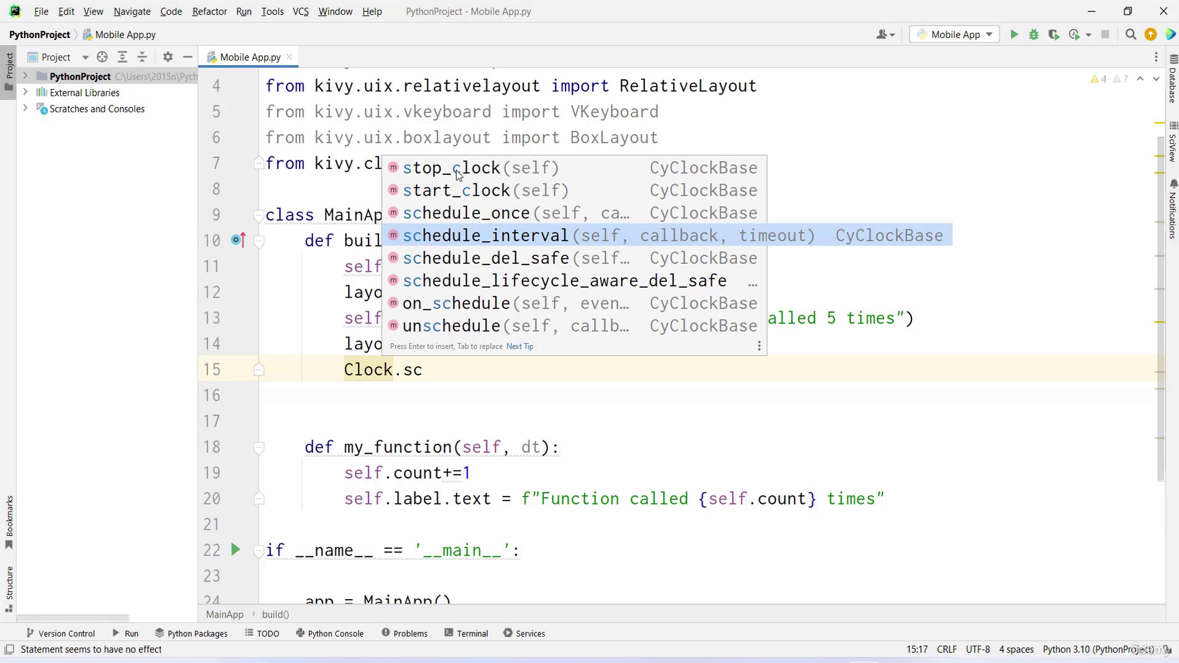Click the Next Tip link
The width and height of the screenshot is (1179, 663).
click(x=519, y=346)
